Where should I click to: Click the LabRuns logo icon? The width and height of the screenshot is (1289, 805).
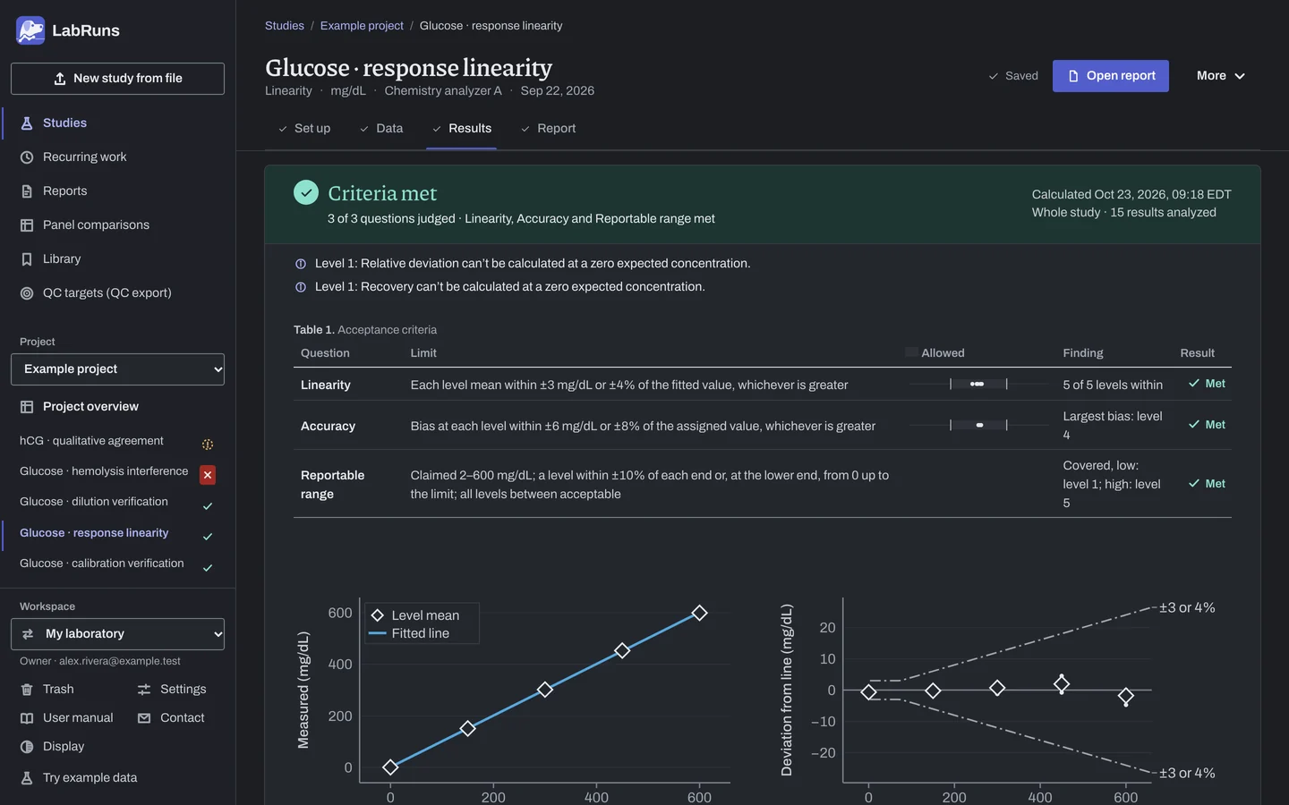(30, 30)
